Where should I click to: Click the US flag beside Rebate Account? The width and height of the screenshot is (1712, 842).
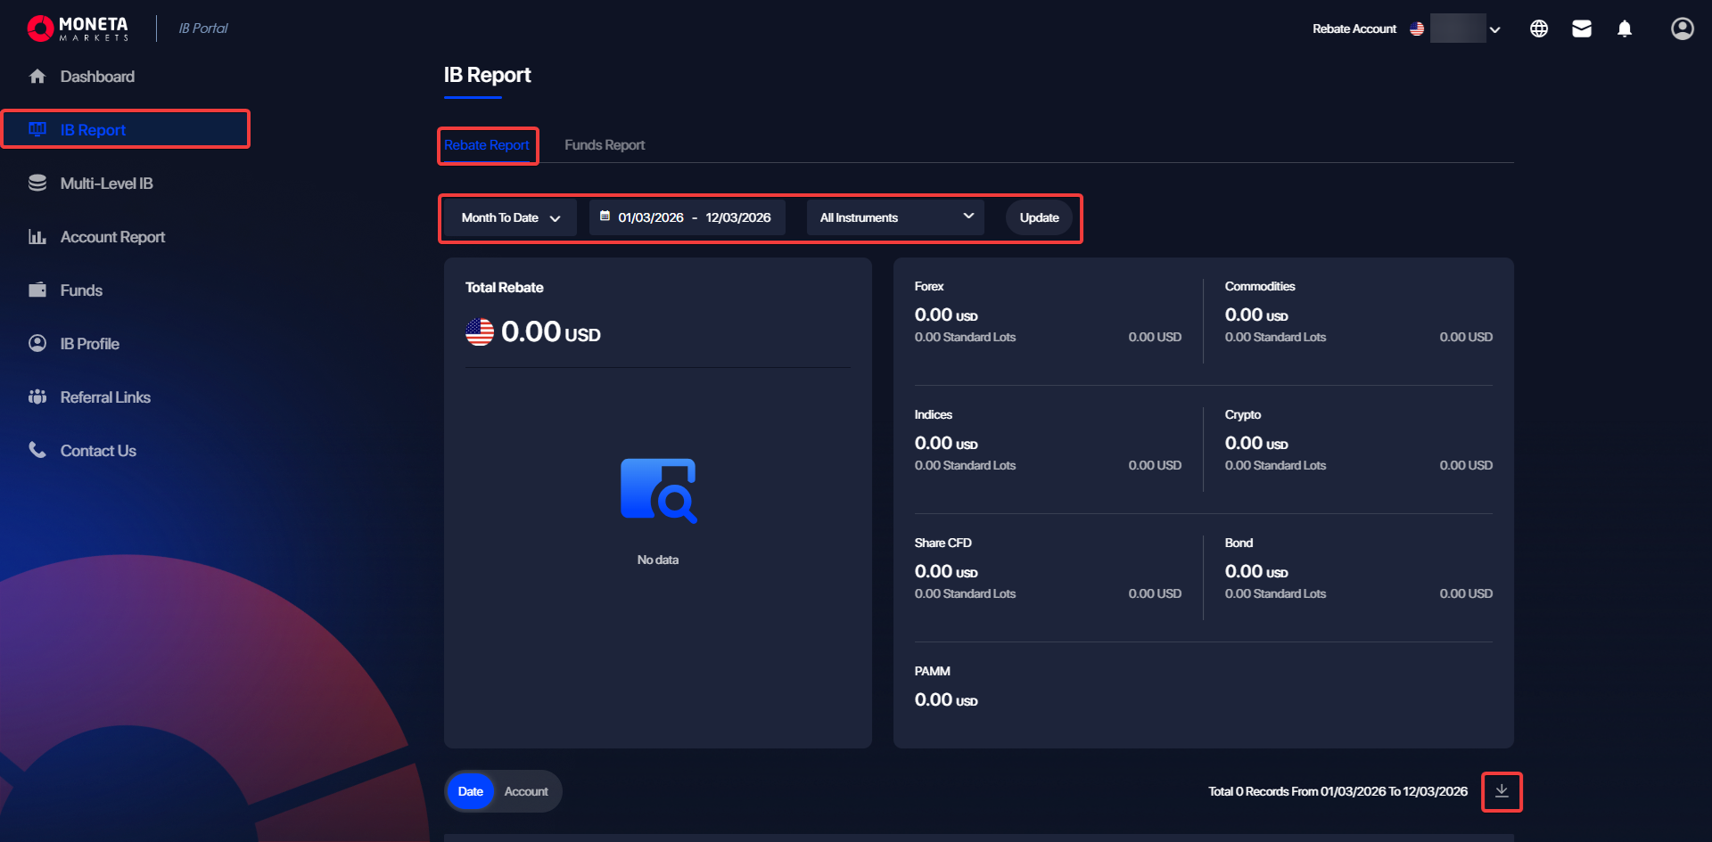(x=1417, y=29)
